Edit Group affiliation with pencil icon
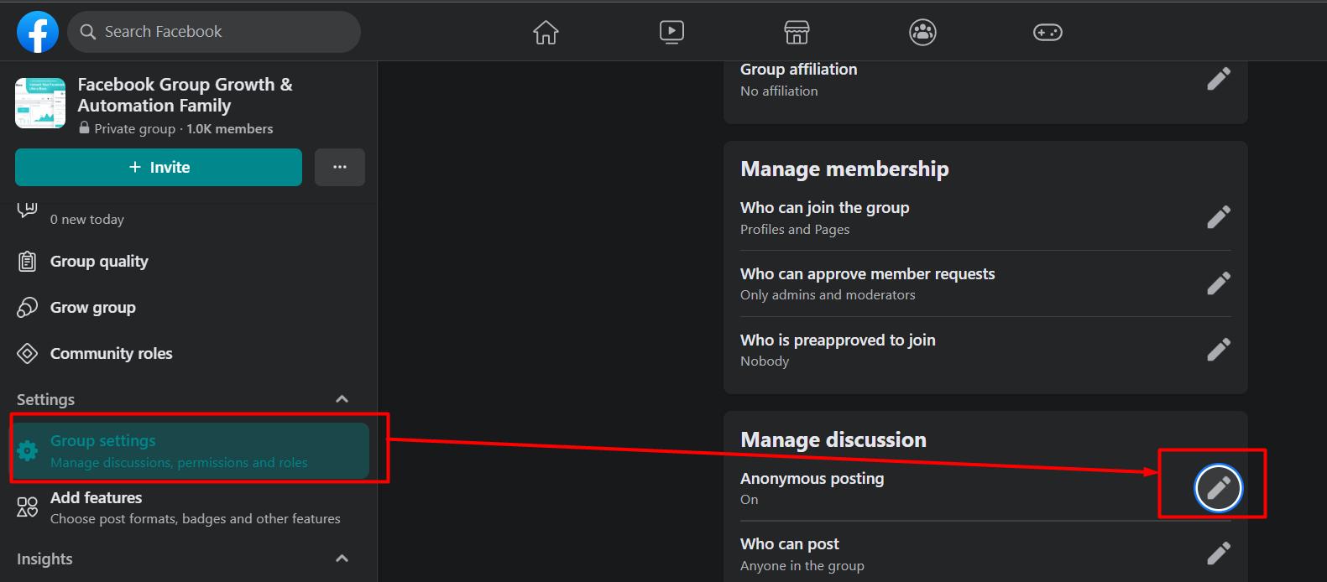Viewport: 1327px width, 582px height. point(1219,79)
